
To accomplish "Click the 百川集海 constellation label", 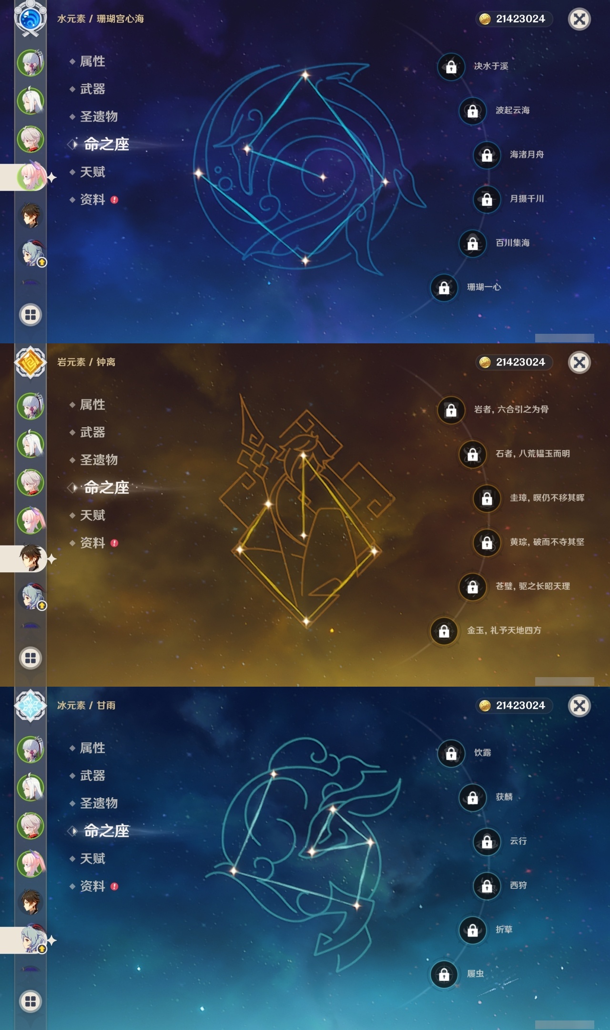I will [x=512, y=243].
